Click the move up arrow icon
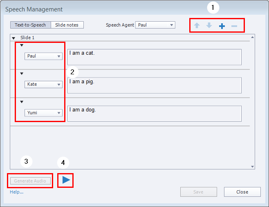 click(197, 26)
